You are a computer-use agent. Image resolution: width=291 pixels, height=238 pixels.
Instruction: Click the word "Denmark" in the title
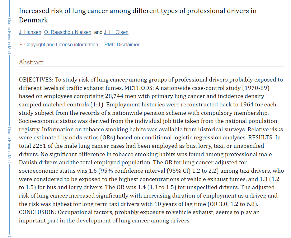coord(34,20)
